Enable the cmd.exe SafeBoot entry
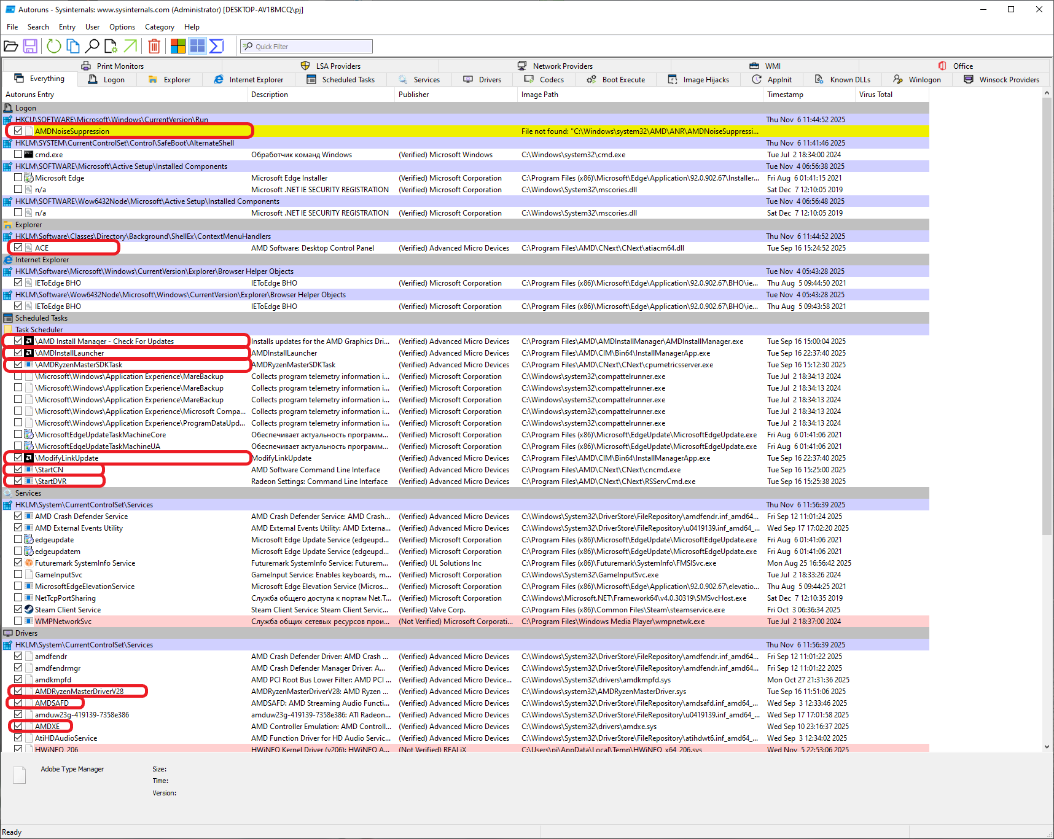1054x839 pixels. pyautogui.click(x=18, y=155)
